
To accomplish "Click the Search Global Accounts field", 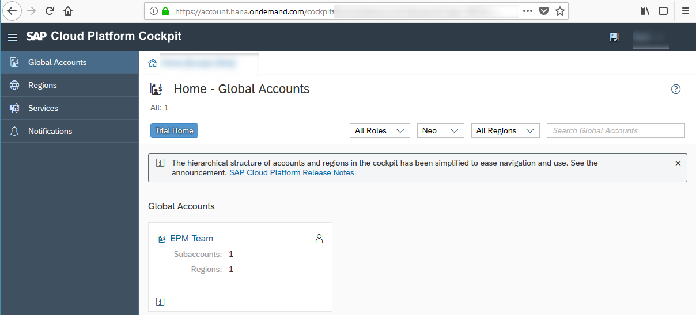I will tap(616, 130).
